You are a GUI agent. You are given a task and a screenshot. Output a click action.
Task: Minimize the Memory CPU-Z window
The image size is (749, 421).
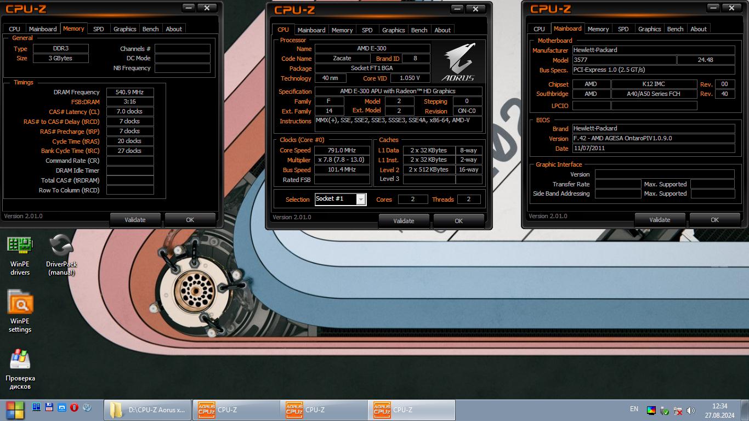189,8
